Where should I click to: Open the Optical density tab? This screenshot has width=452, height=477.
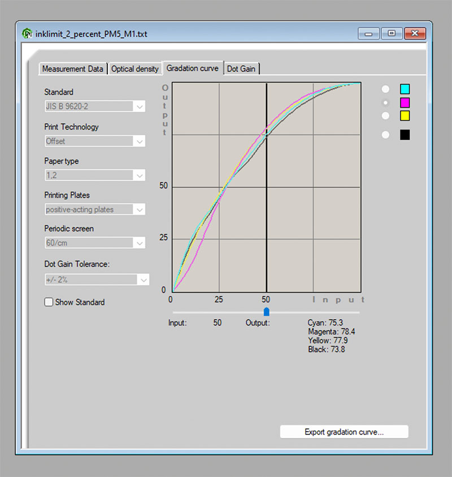click(135, 68)
